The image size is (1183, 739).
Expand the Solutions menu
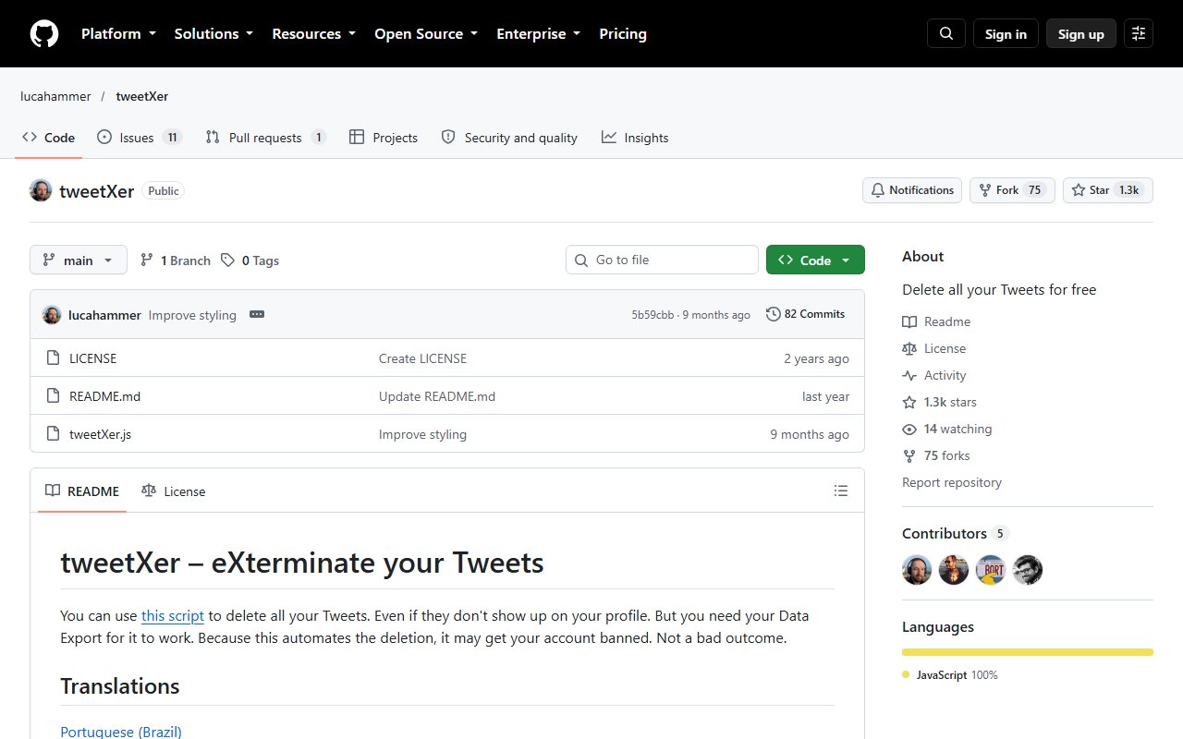[x=213, y=34]
